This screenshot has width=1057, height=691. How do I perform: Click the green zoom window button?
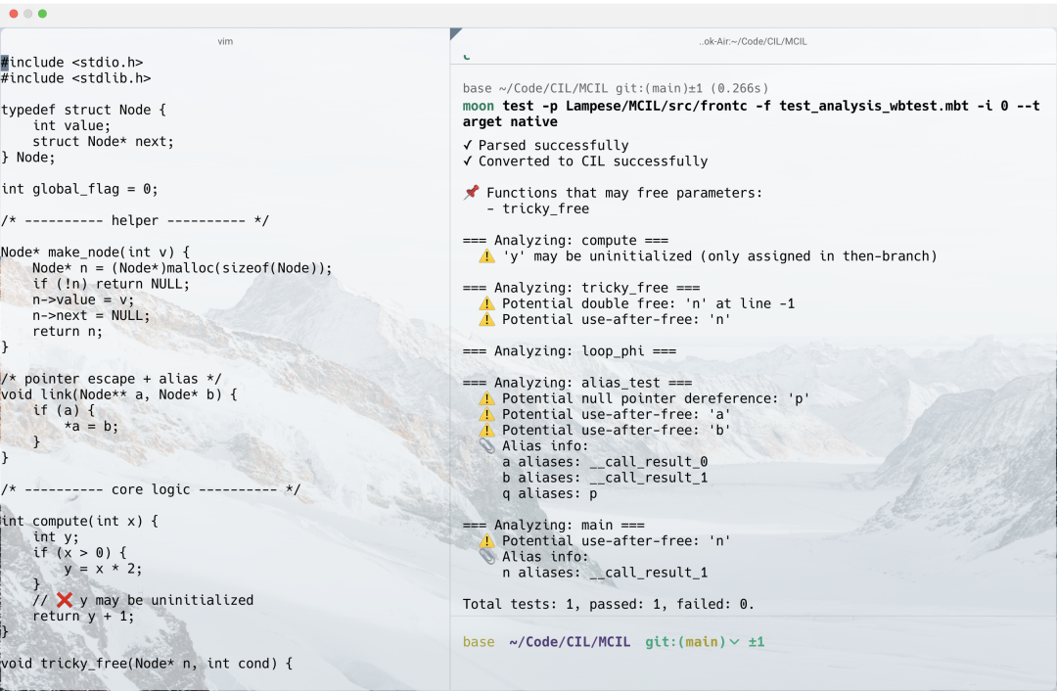(42, 14)
